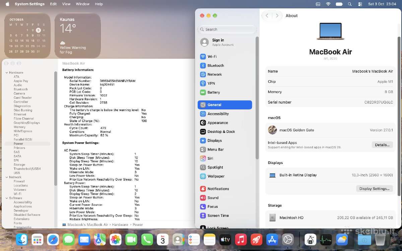Open Screen Time settings

(225, 216)
